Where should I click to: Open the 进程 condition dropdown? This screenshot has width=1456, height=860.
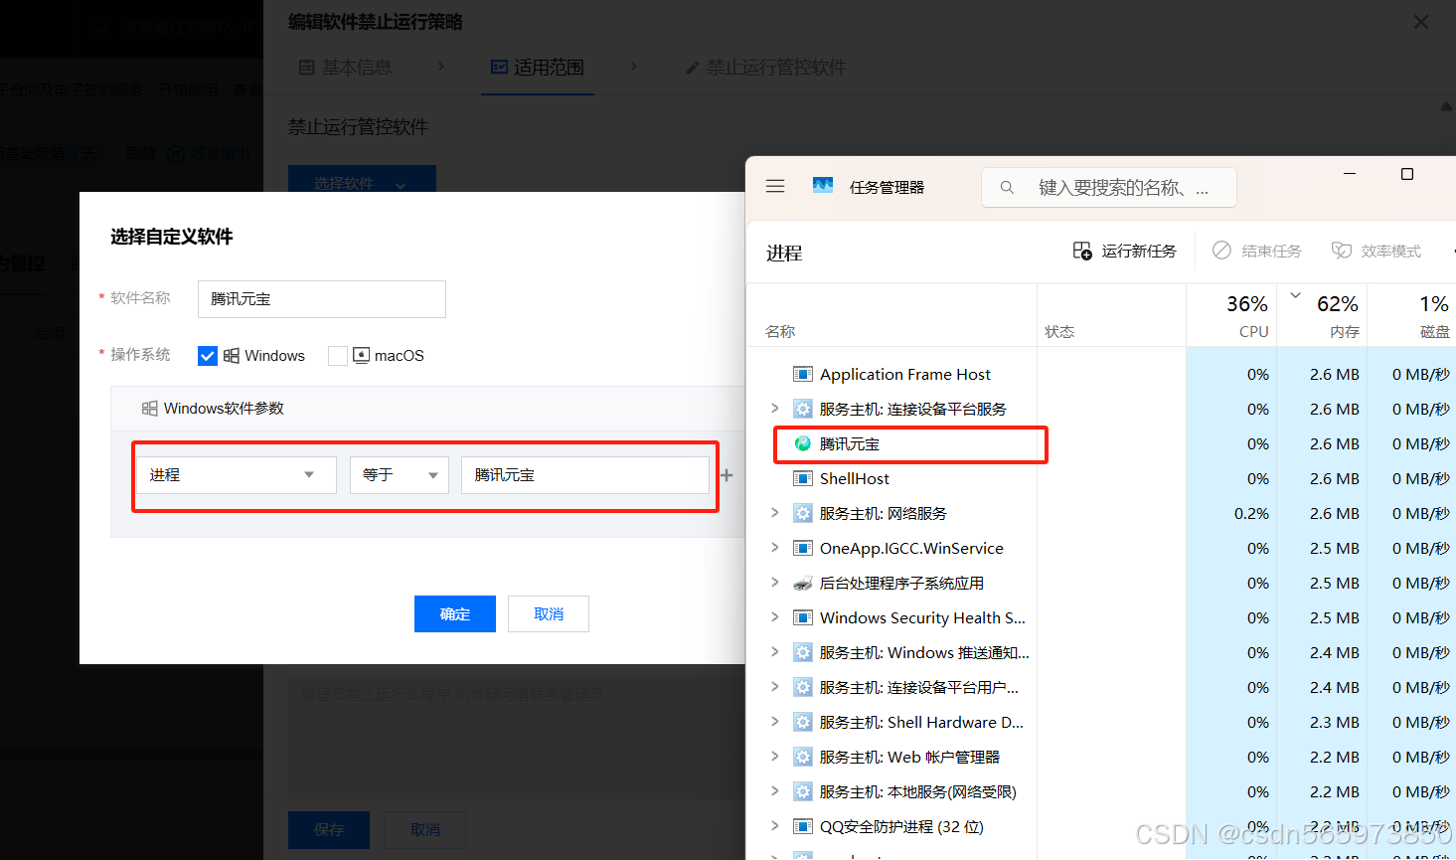click(236, 474)
